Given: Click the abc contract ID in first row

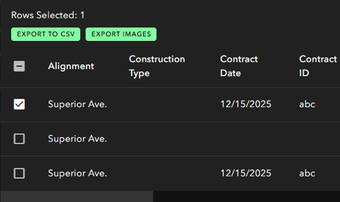Looking at the screenshot, I should tap(307, 104).
